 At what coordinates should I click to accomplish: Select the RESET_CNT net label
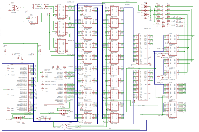pos(70,55)
